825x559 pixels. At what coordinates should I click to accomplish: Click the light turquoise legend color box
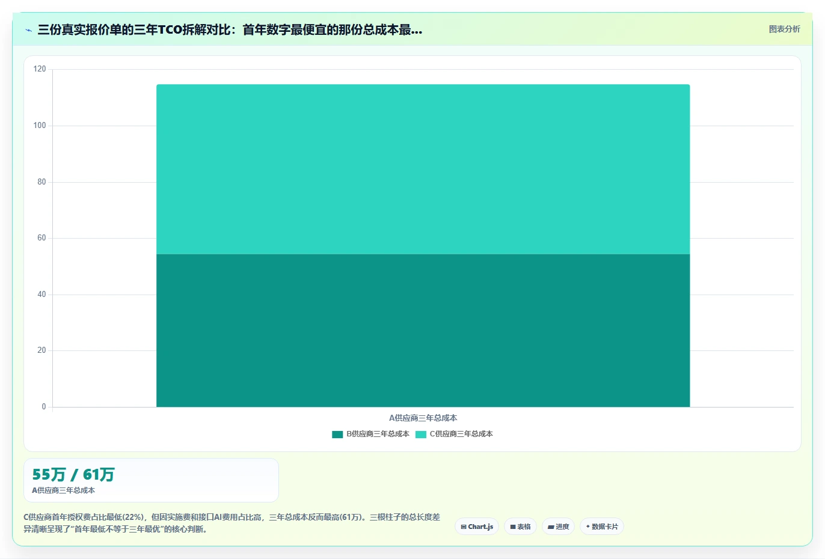421,434
